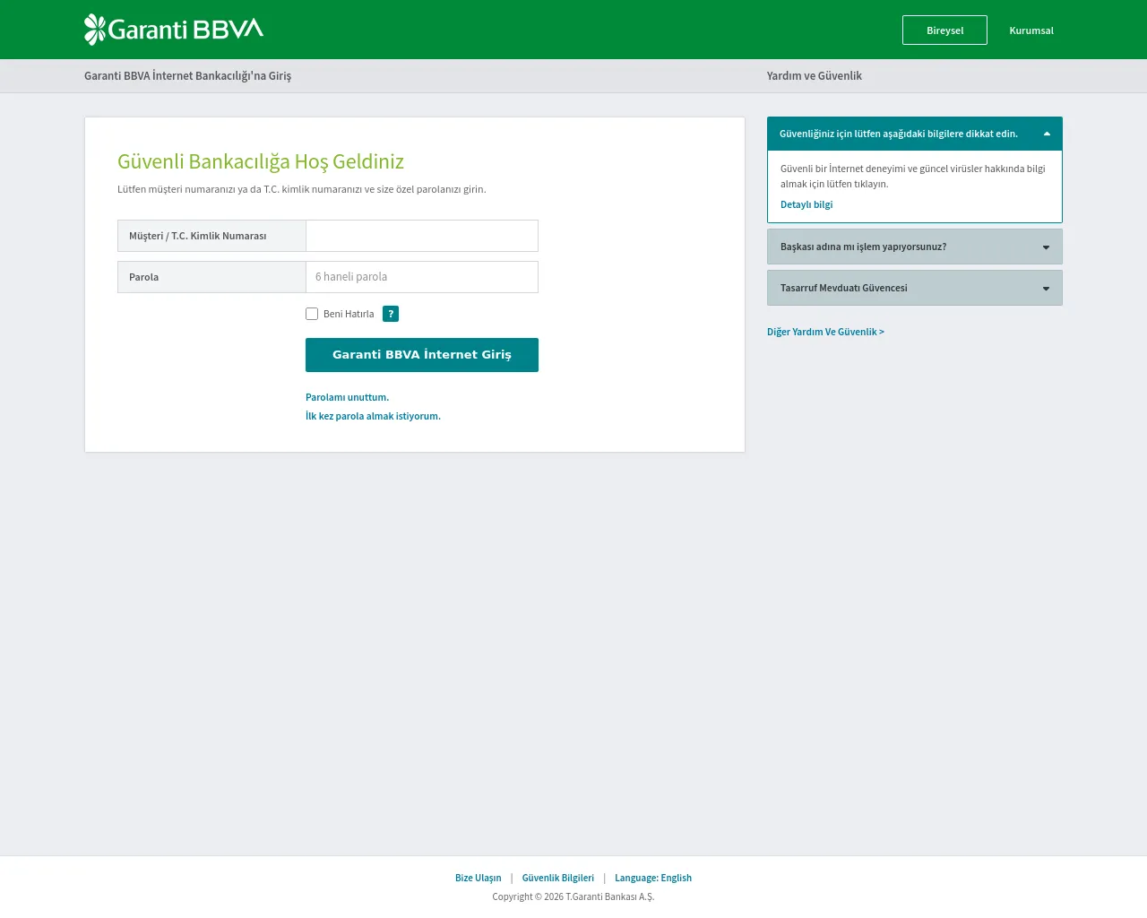Click the Güvenli Bankacılığa Hoş Geldiniz heading
1147x918 pixels.
pos(261,161)
